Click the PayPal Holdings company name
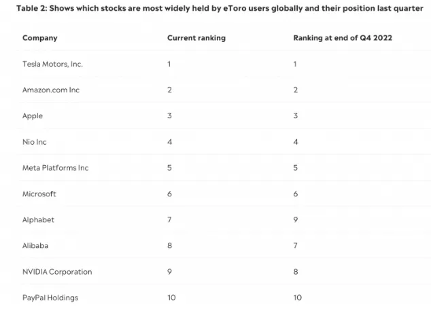Screen dimensions: 431x316 point(50,298)
